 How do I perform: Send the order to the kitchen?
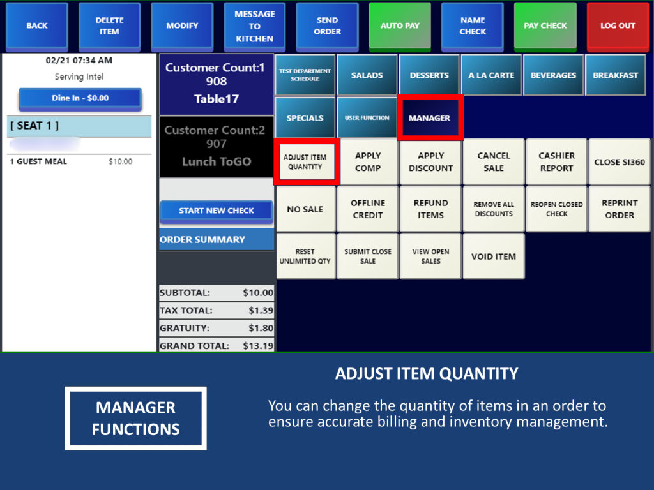[x=327, y=26]
